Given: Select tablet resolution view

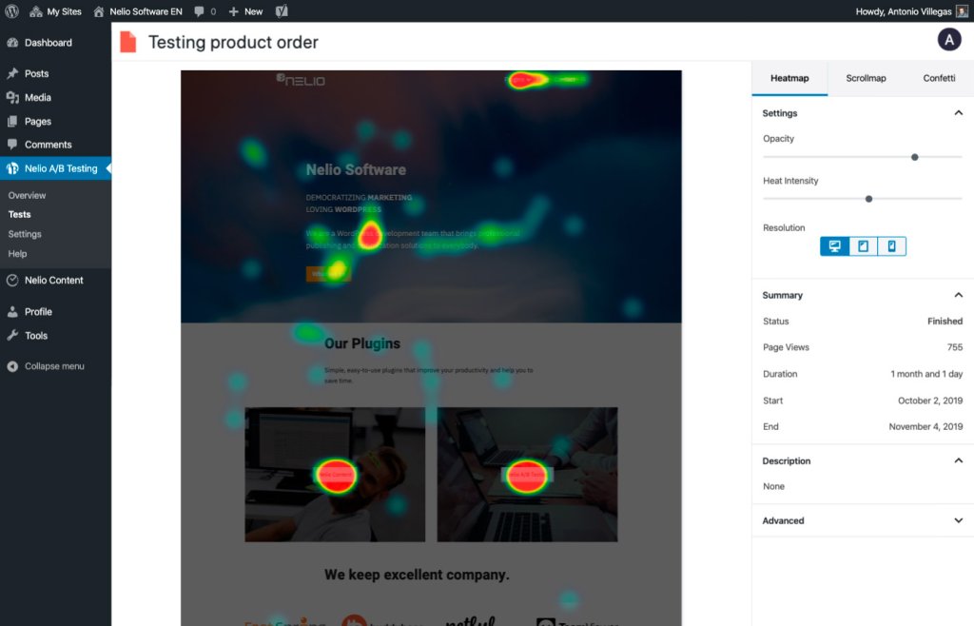Looking at the screenshot, I should tap(864, 246).
